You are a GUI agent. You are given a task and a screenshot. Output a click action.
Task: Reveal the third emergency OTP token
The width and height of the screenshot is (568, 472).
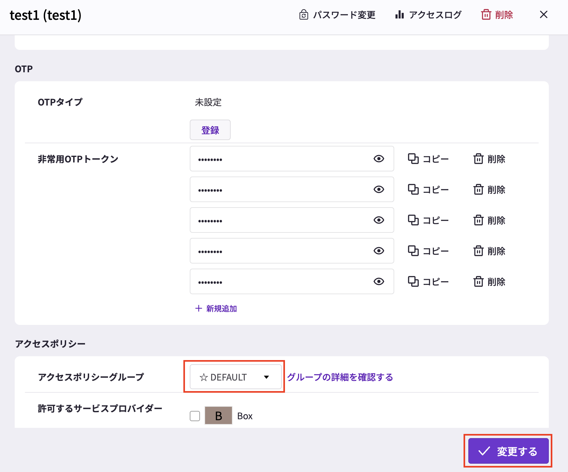click(379, 220)
